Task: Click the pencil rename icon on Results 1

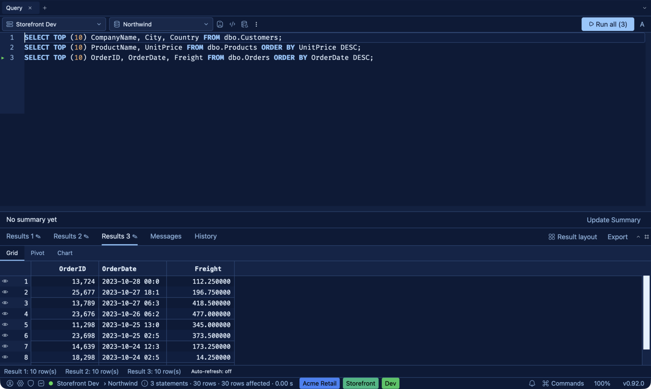Action: pyautogui.click(x=38, y=236)
